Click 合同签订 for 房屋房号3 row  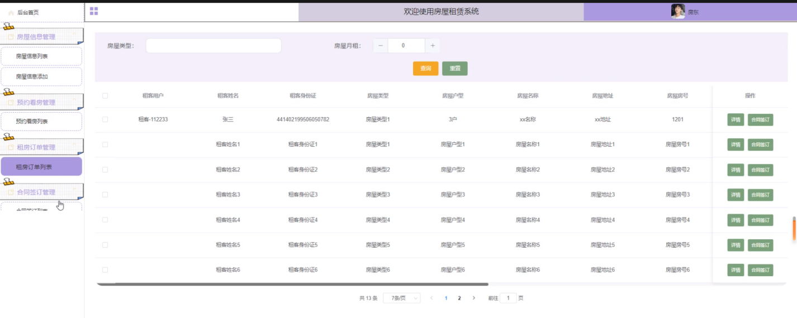(760, 195)
